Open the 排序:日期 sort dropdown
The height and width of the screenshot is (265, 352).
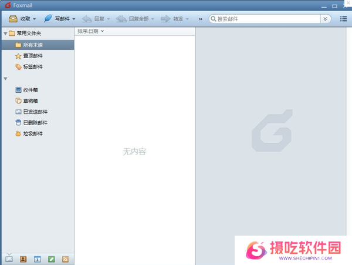pyautogui.click(x=90, y=31)
